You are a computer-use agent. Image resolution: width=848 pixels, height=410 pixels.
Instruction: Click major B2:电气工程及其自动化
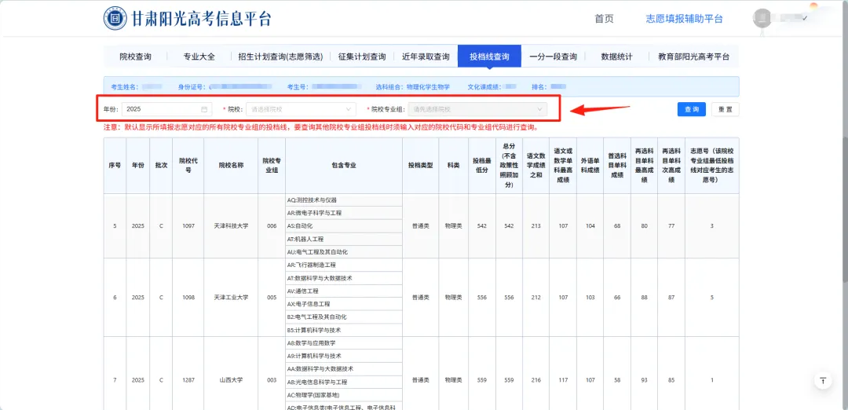click(344, 317)
